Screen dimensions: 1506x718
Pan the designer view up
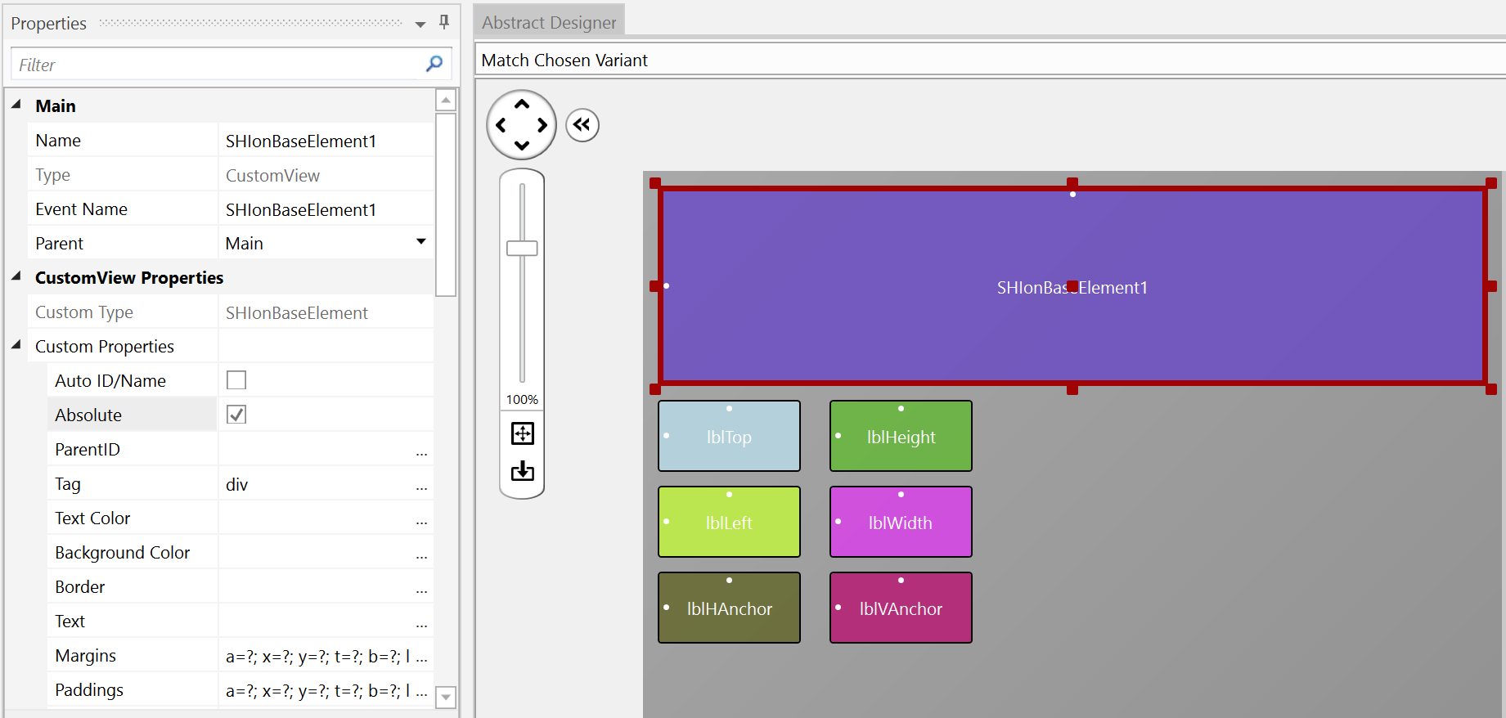(x=522, y=104)
